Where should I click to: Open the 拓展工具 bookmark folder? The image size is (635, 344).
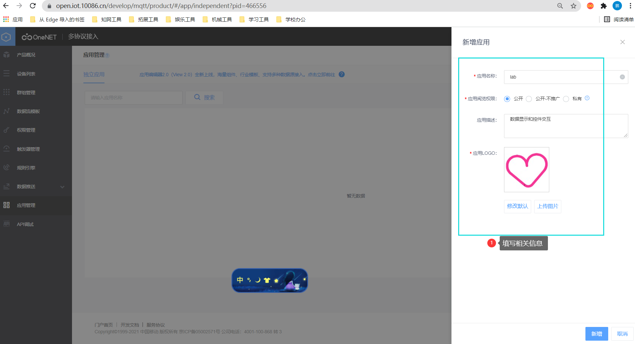[144, 19]
